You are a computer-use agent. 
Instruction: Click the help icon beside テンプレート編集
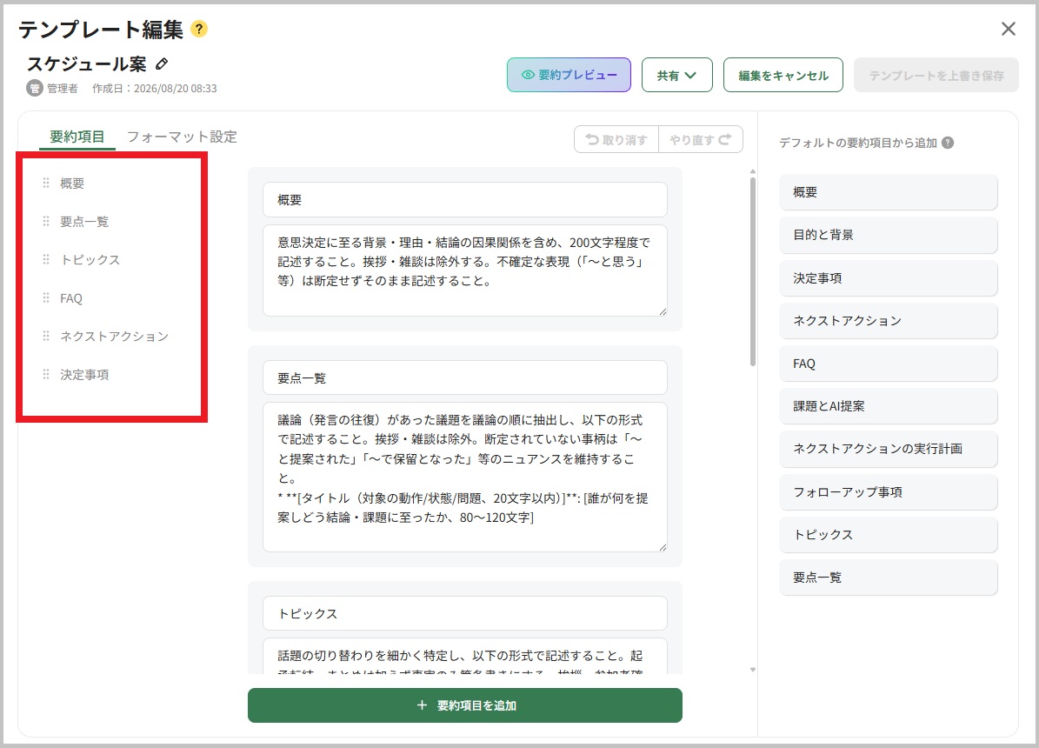coord(199,30)
